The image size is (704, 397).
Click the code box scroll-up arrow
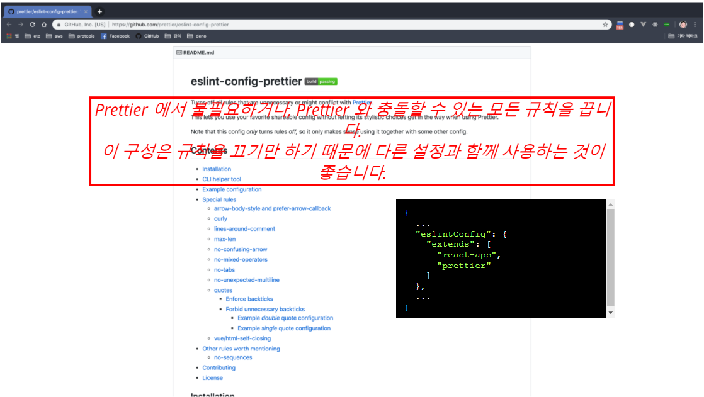point(611,204)
